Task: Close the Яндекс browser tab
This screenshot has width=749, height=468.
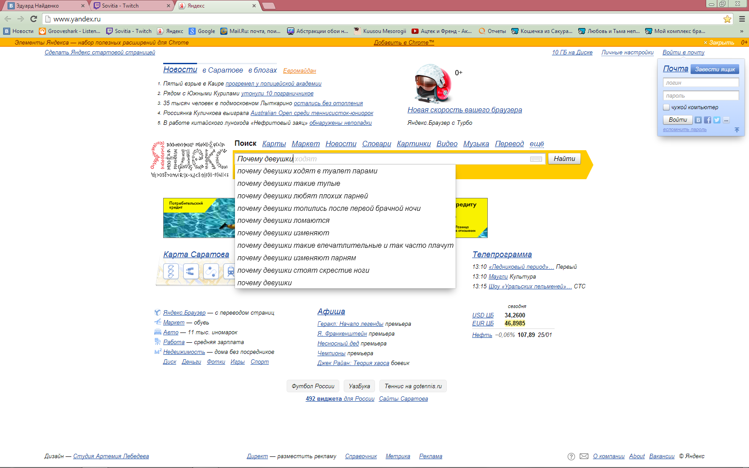Action: [x=254, y=6]
